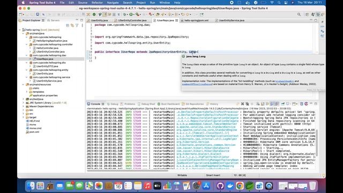
Task: Expand the src/test/java folder
Action: (x=24, y=99)
